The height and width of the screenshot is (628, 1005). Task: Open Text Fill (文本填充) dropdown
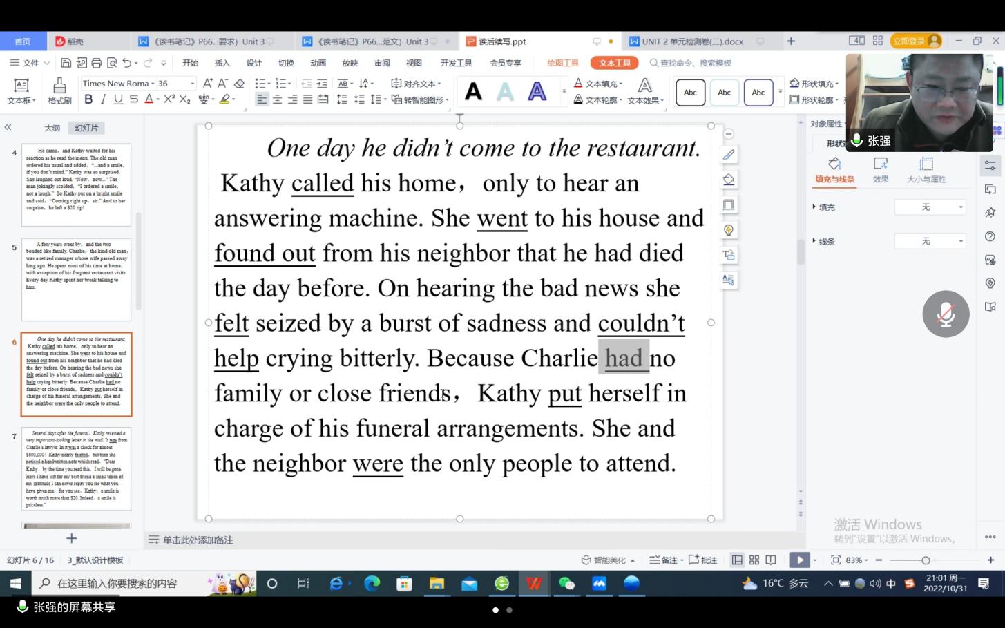(598, 84)
